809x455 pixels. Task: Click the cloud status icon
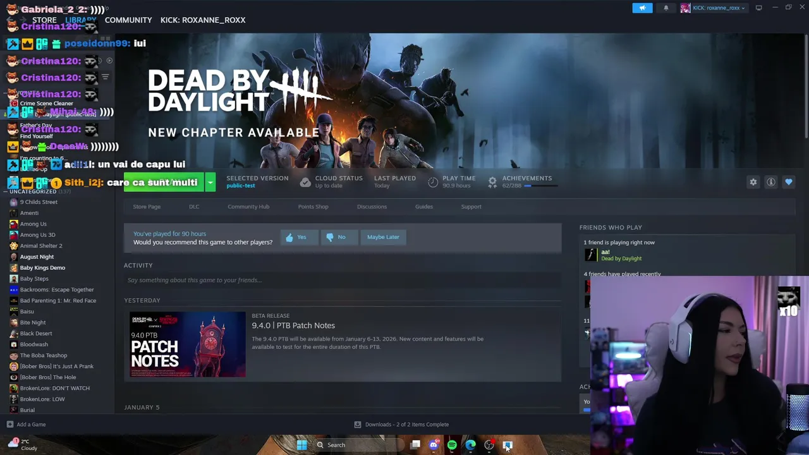(x=305, y=182)
